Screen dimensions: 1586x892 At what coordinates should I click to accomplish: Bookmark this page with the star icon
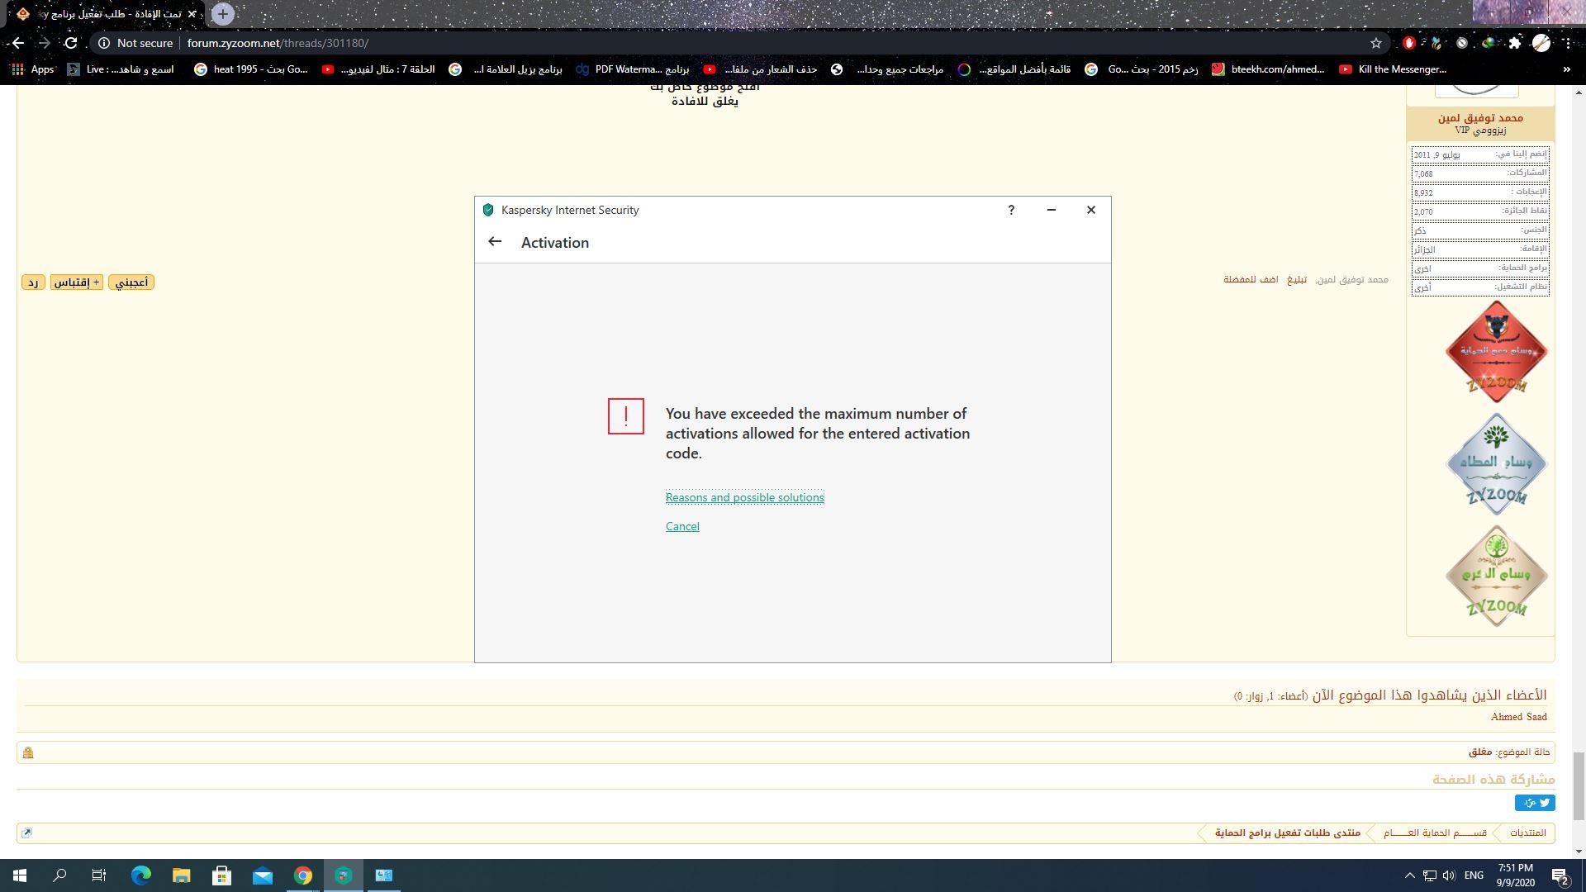(x=1376, y=43)
